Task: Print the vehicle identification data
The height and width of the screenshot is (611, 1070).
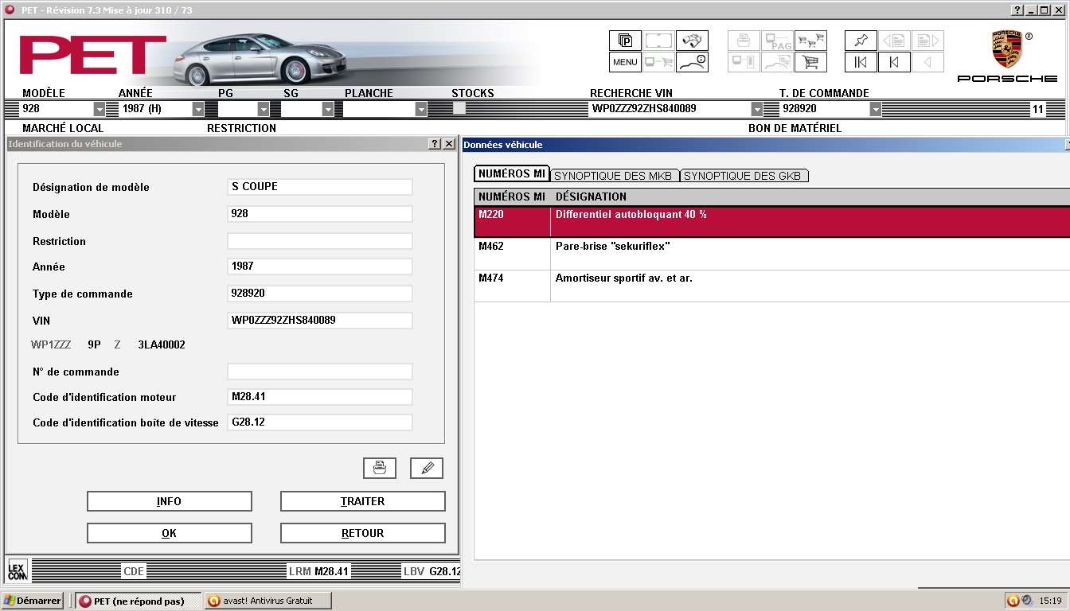Action: point(380,468)
